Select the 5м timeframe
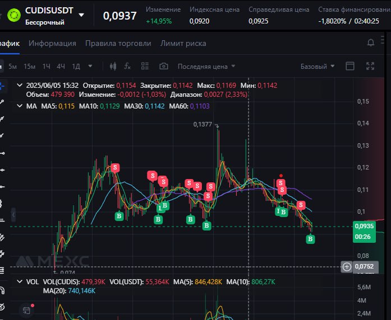 (x=12, y=67)
